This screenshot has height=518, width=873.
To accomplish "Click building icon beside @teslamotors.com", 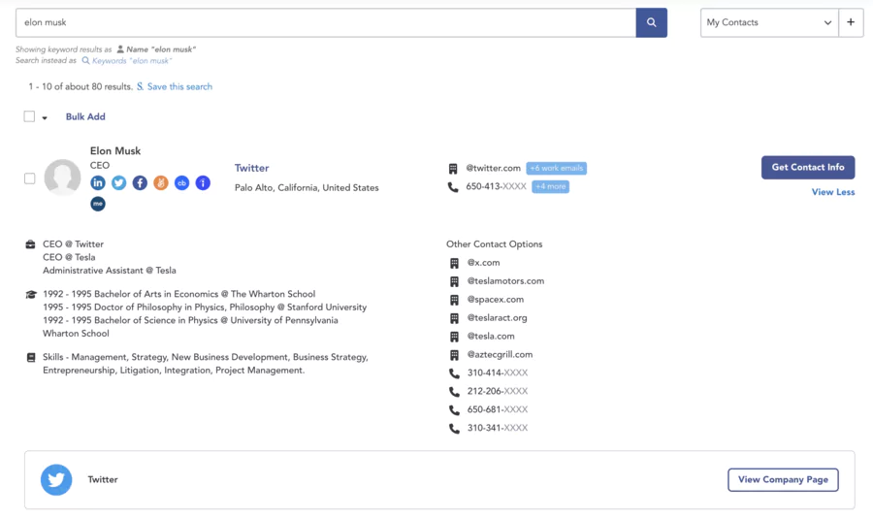I will (x=454, y=281).
